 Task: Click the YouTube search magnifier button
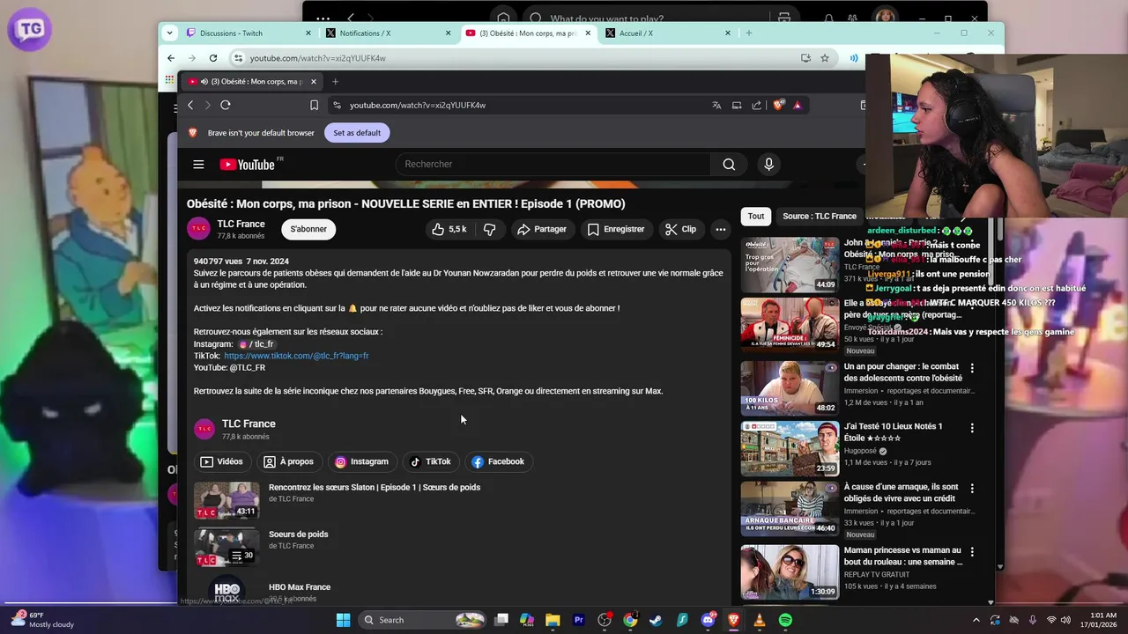pos(729,165)
